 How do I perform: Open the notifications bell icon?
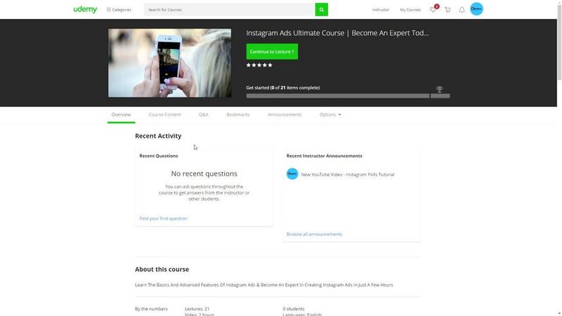462,10
